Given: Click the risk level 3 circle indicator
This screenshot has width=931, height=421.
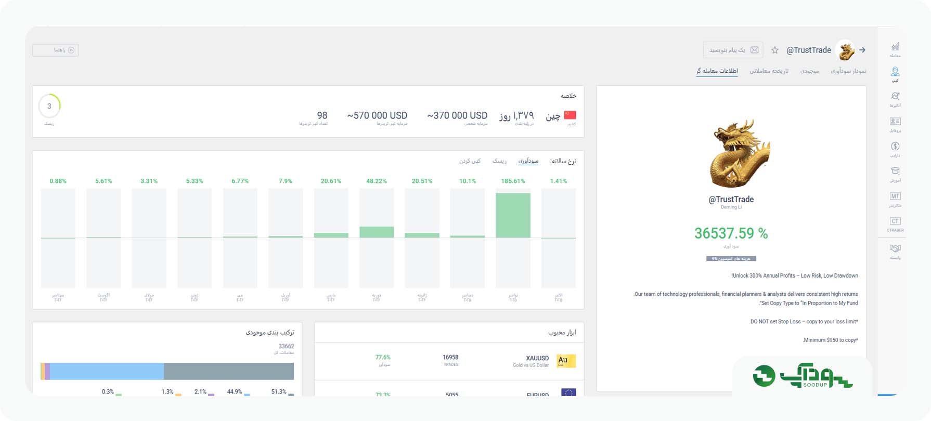Looking at the screenshot, I should pyautogui.click(x=49, y=106).
